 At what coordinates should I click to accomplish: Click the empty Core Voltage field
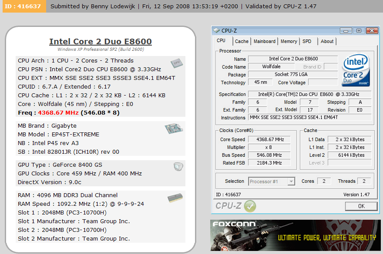click(323, 82)
